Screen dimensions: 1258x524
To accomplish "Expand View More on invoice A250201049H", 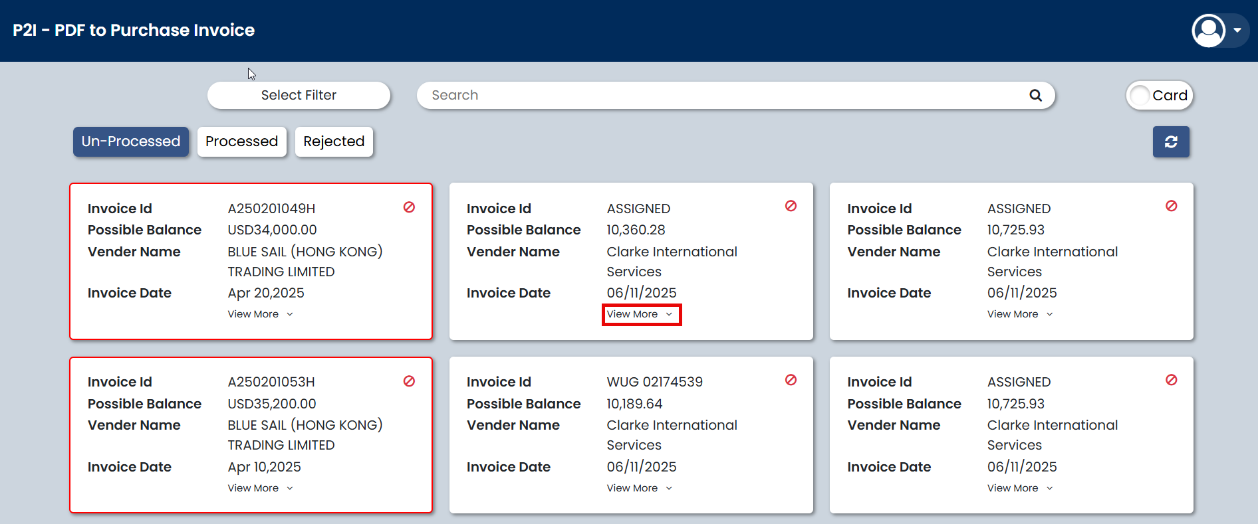I will pyautogui.click(x=260, y=314).
